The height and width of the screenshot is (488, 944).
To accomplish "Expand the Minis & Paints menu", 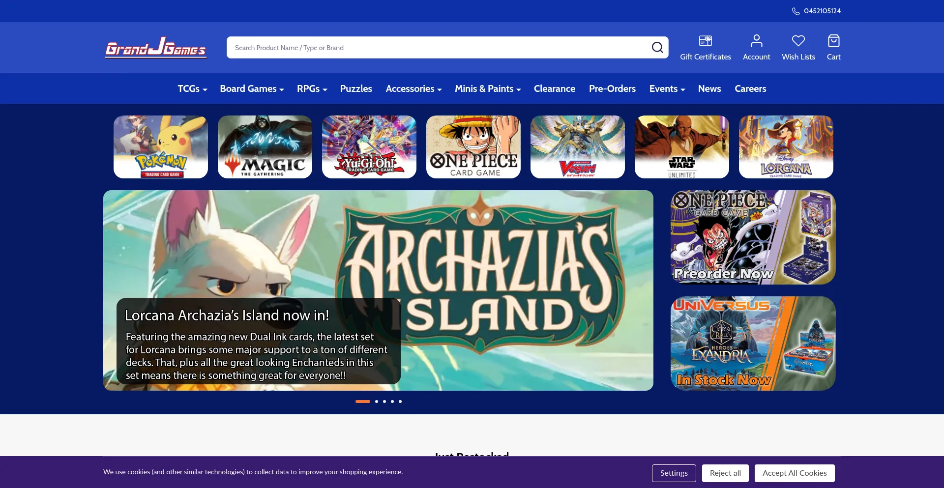I will (488, 89).
